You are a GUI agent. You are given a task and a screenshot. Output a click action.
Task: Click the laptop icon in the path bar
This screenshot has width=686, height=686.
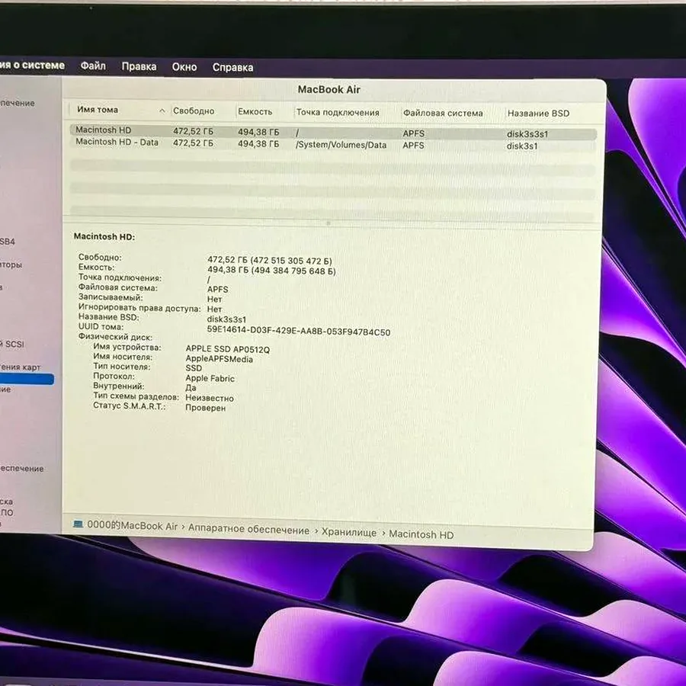(x=78, y=524)
